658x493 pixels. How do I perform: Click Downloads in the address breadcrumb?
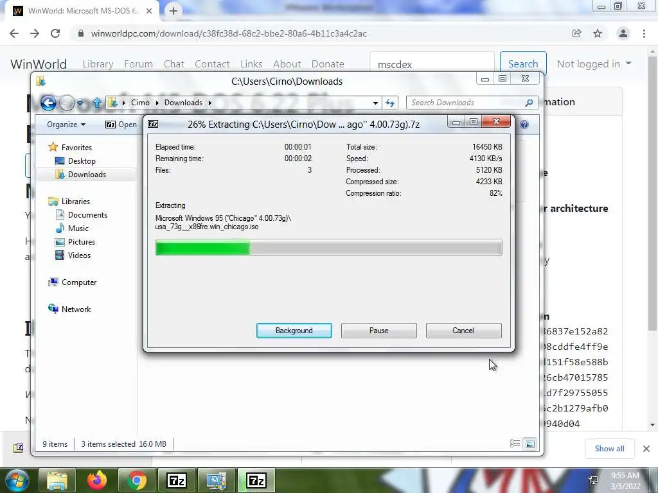pyautogui.click(x=183, y=103)
